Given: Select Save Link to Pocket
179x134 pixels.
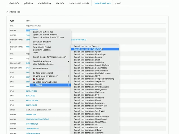Looking at the screenshot, I should [x=42, y=47].
